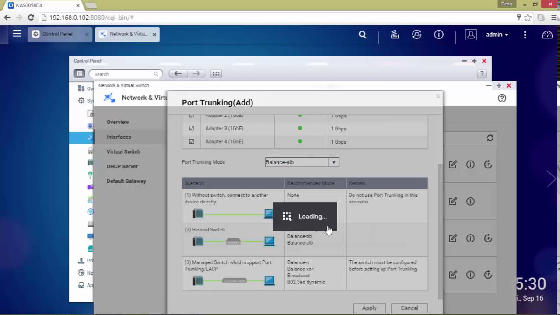Select Interfaces in Network sidebar
This screenshot has height=315, width=560.
[x=119, y=137]
